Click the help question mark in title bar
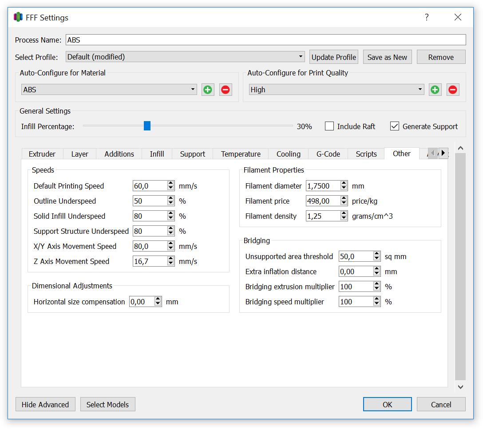Viewport: 483px width, 429px height. (x=427, y=17)
